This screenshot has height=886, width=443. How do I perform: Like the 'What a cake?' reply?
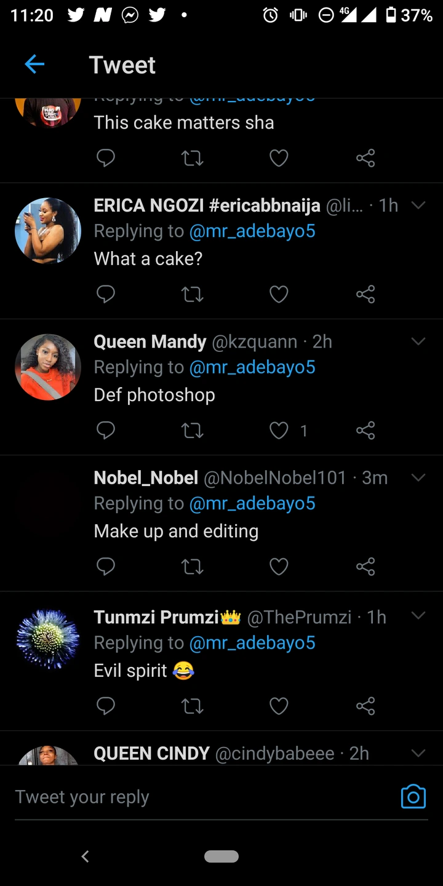pyautogui.click(x=279, y=295)
